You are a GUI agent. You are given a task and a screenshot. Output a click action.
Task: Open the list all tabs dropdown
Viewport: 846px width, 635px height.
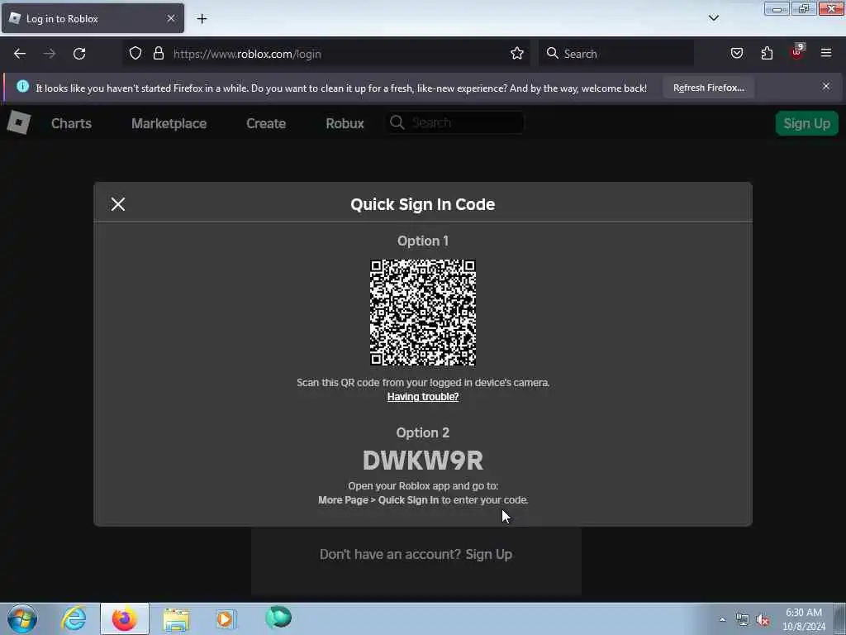(x=713, y=18)
